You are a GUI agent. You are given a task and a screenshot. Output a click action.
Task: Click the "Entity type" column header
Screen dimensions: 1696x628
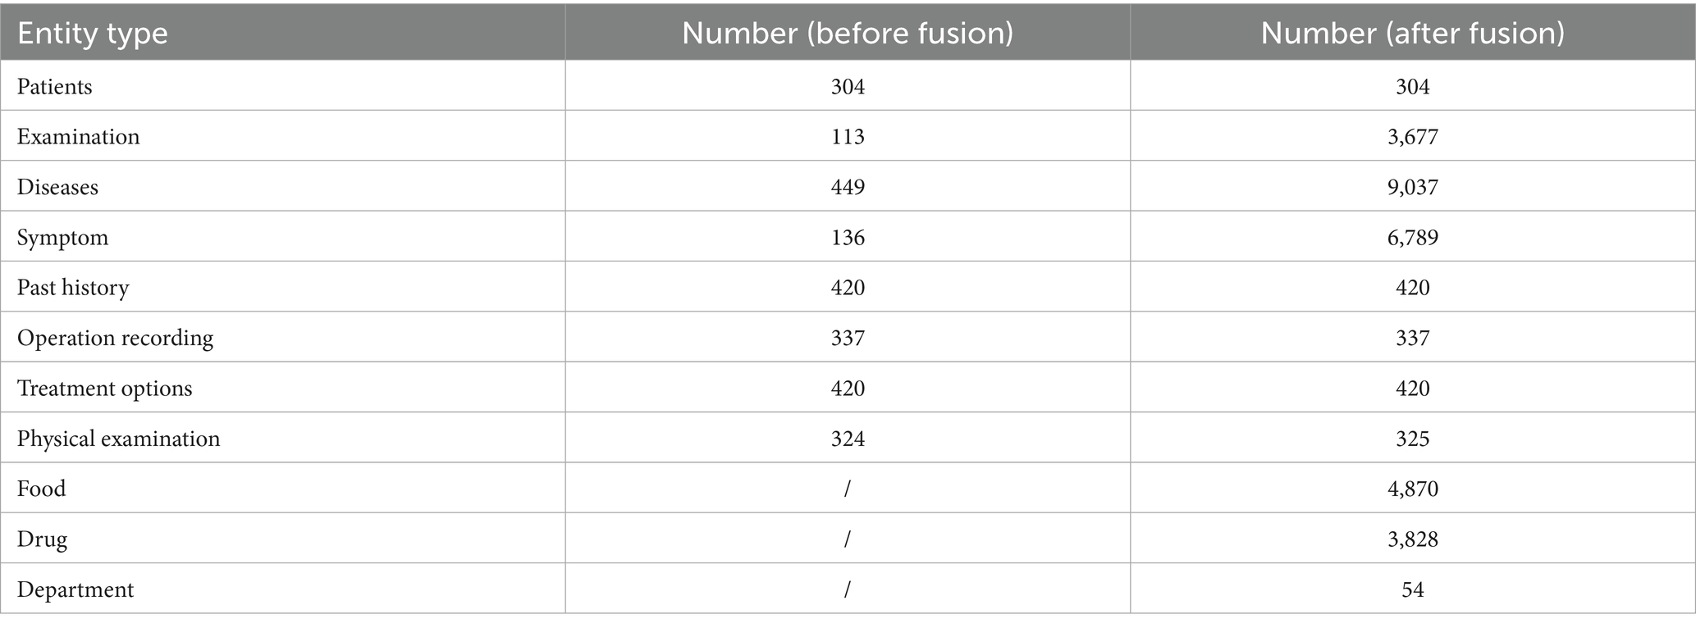(x=93, y=34)
